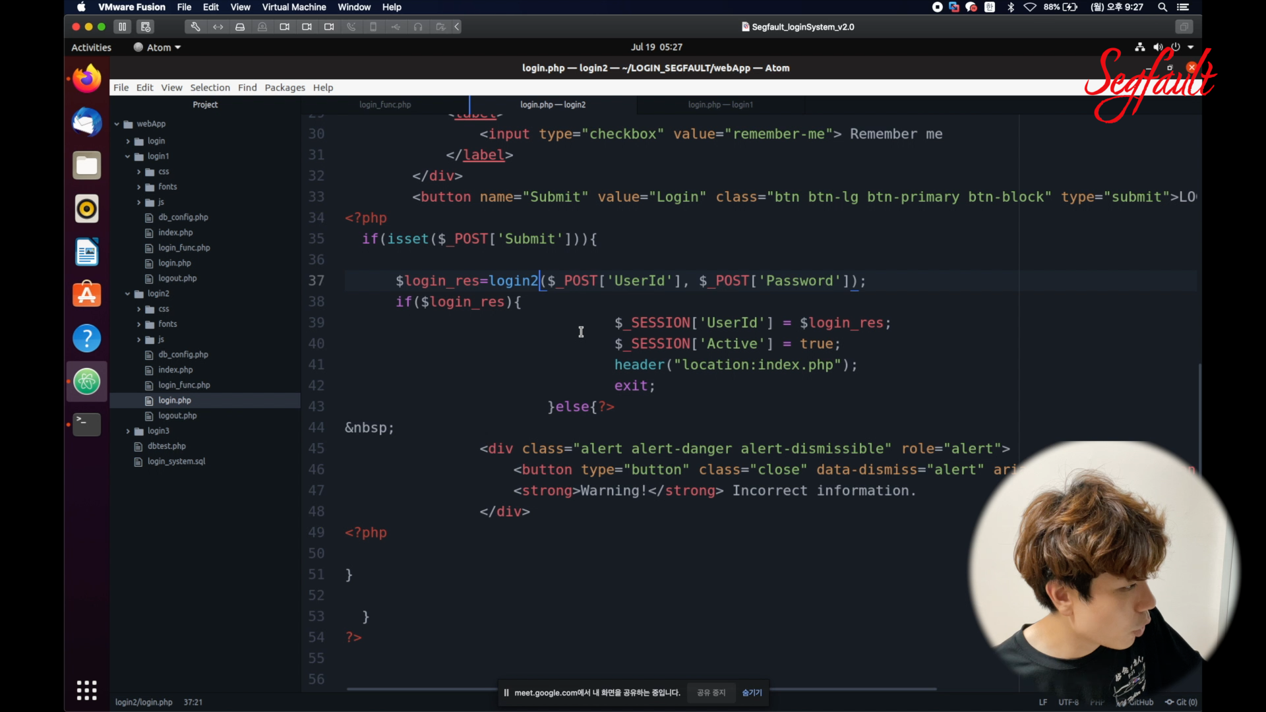
Task: Open macOS notification center list icon
Action: click(1183, 7)
